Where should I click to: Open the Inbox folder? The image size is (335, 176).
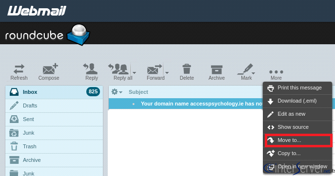click(54, 92)
